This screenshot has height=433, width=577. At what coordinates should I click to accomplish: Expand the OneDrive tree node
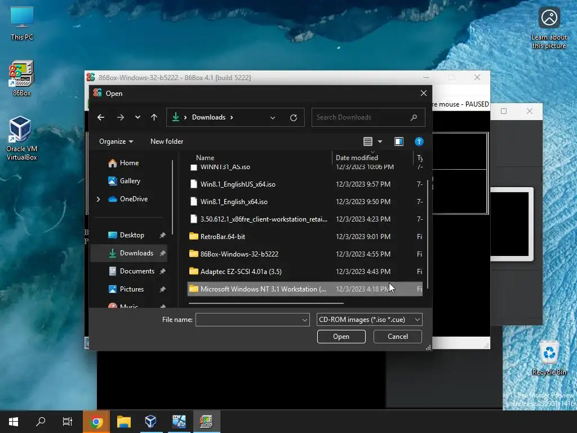tap(98, 199)
